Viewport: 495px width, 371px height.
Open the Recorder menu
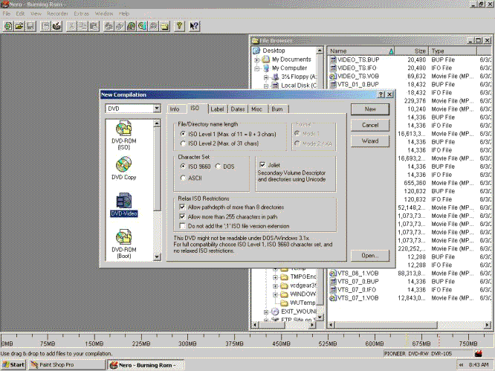(57, 13)
